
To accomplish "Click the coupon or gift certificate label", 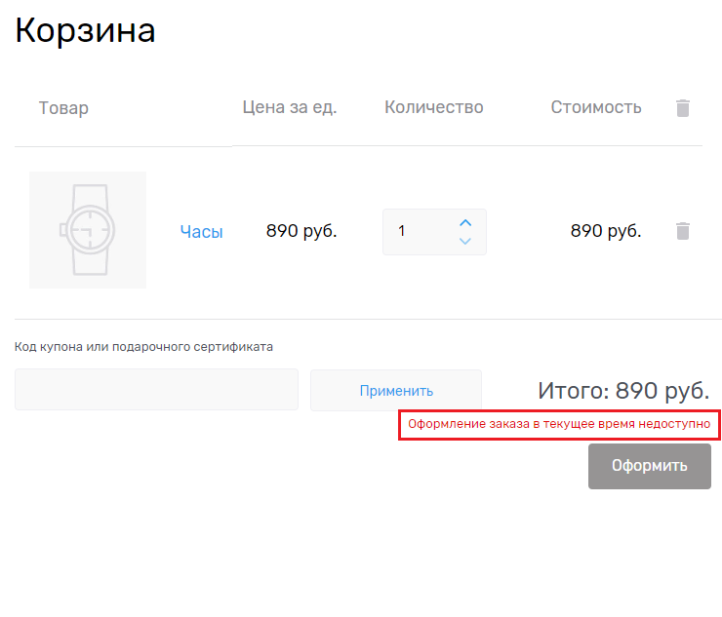I will click(x=143, y=347).
